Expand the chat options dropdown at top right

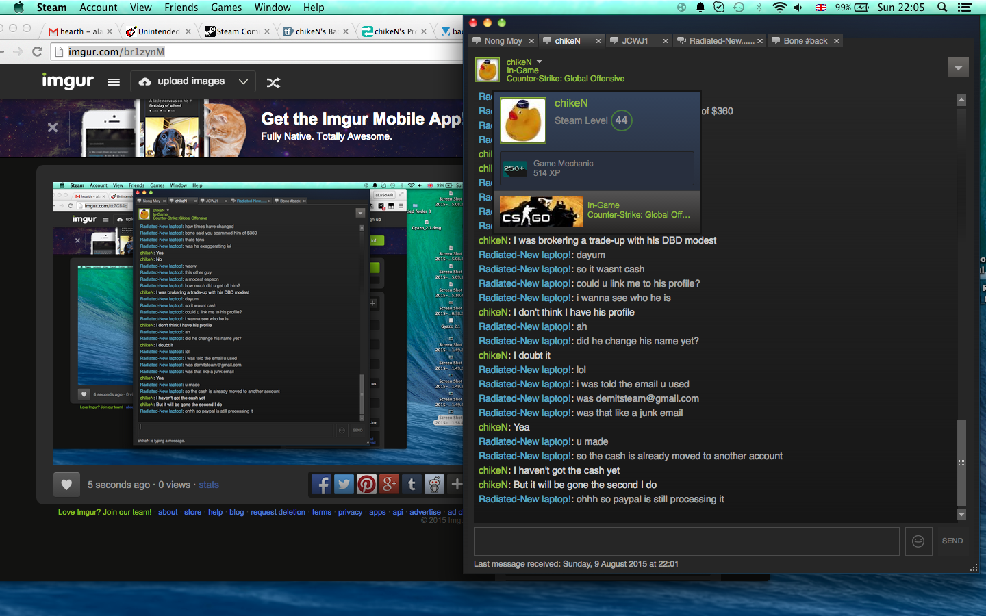coord(958,68)
